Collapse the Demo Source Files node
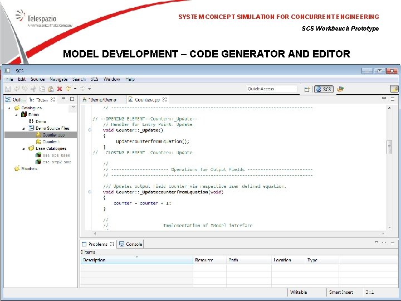Screen dimensions: 401x301 (24, 129)
